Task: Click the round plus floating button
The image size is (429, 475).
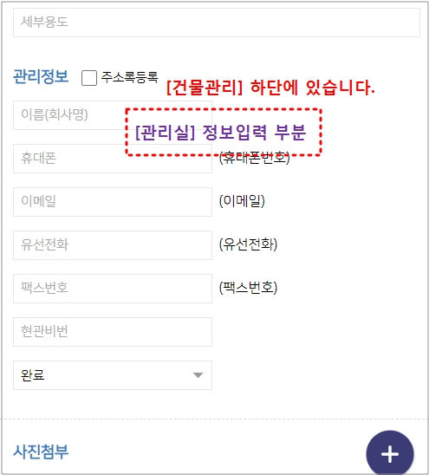Action: pyautogui.click(x=390, y=453)
